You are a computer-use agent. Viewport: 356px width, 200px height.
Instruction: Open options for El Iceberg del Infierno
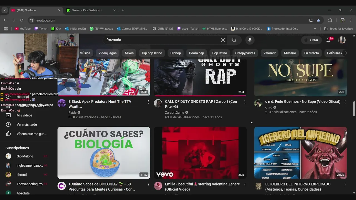345,184
